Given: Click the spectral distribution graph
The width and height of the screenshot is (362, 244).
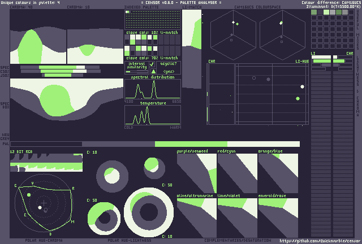Looking at the screenshot, I should (153, 89).
